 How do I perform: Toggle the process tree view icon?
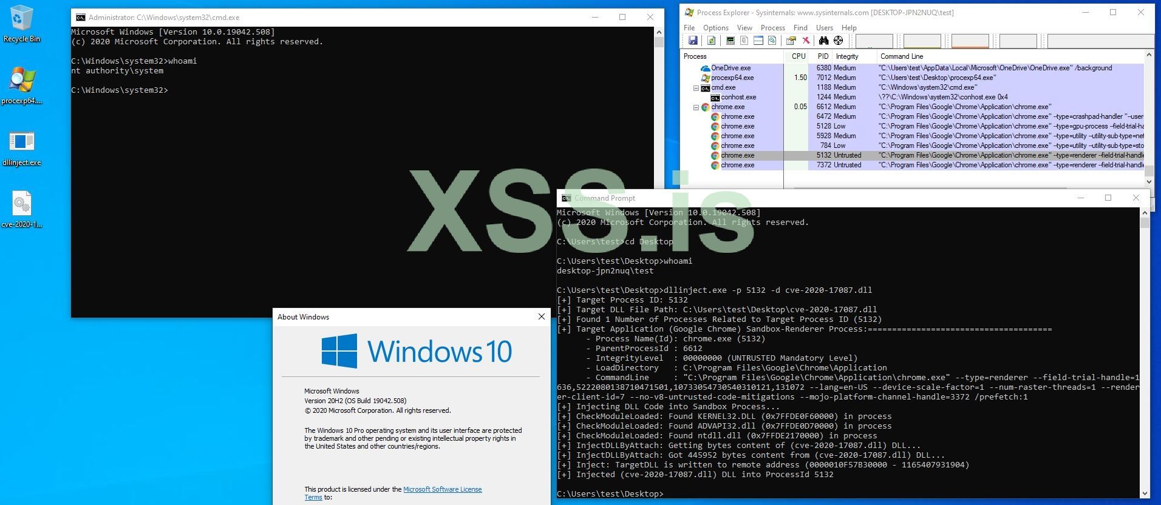(744, 41)
